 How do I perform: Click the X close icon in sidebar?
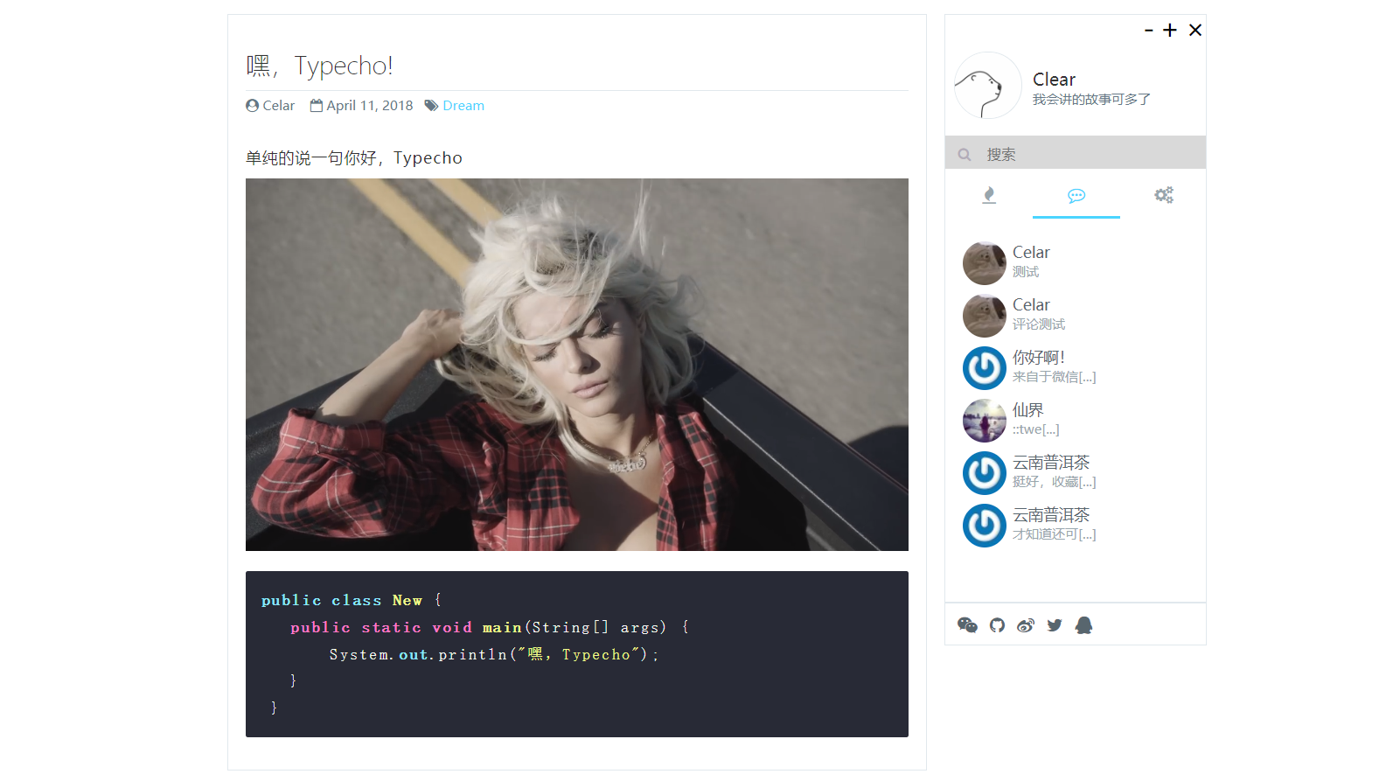click(x=1195, y=31)
